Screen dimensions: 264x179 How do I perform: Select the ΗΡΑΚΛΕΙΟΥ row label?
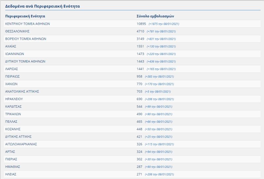pos(14,99)
